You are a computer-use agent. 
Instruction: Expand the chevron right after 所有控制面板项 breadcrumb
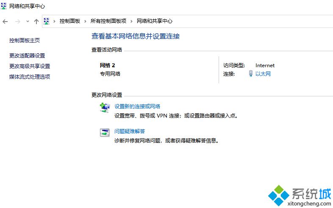tap(131, 21)
